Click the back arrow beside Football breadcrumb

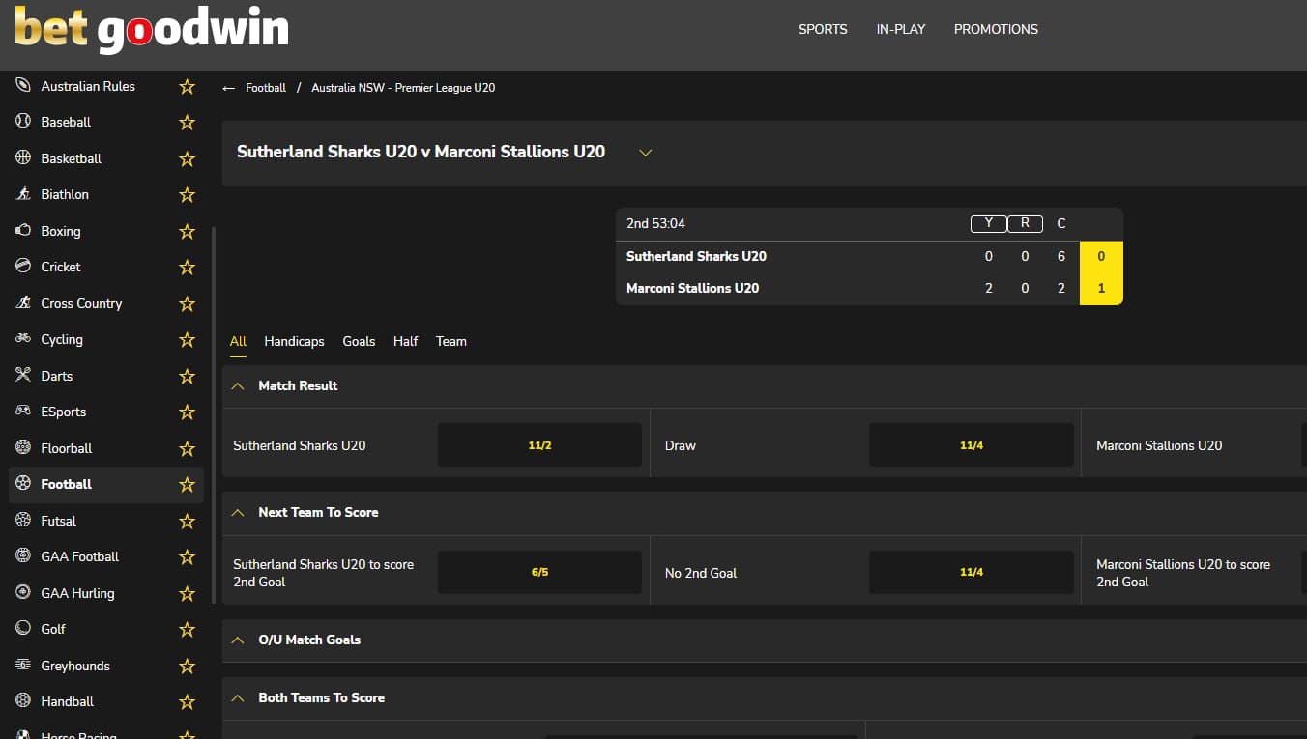(x=229, y=88)
